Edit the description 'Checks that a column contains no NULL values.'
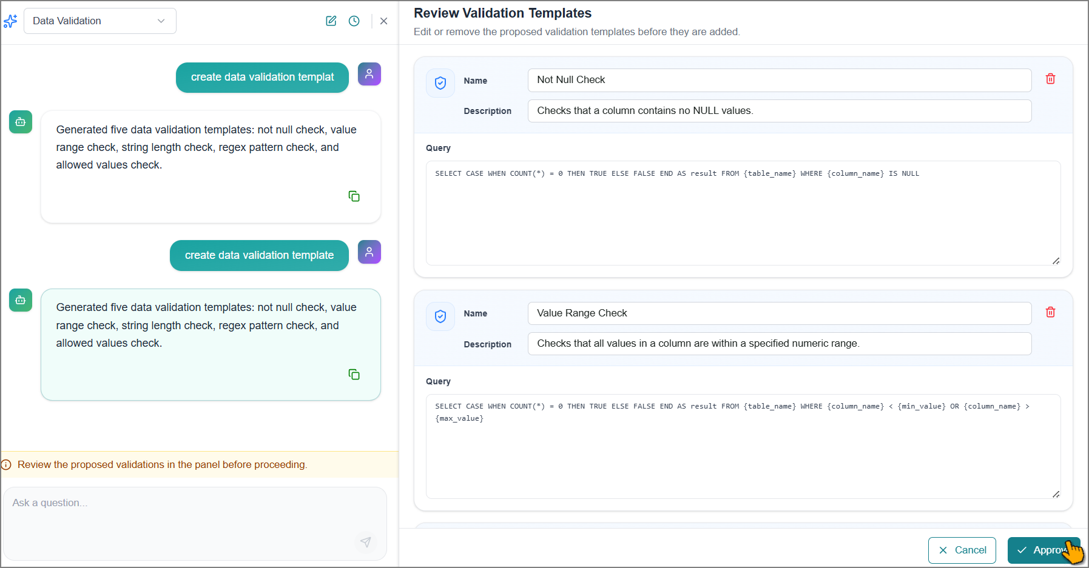This screenshot has height=568, width=1089. coord(780,111)
